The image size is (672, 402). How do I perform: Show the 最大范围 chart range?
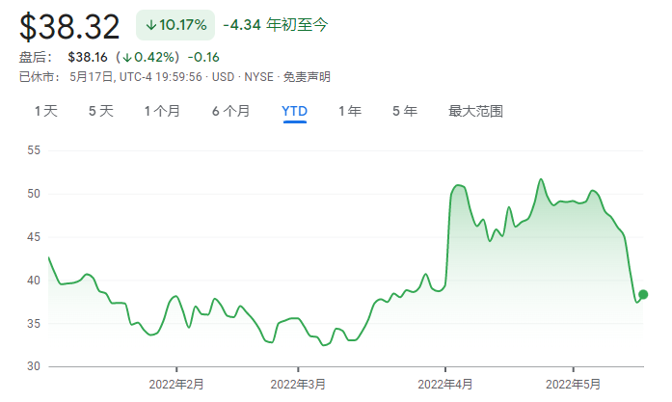point(475,111)
